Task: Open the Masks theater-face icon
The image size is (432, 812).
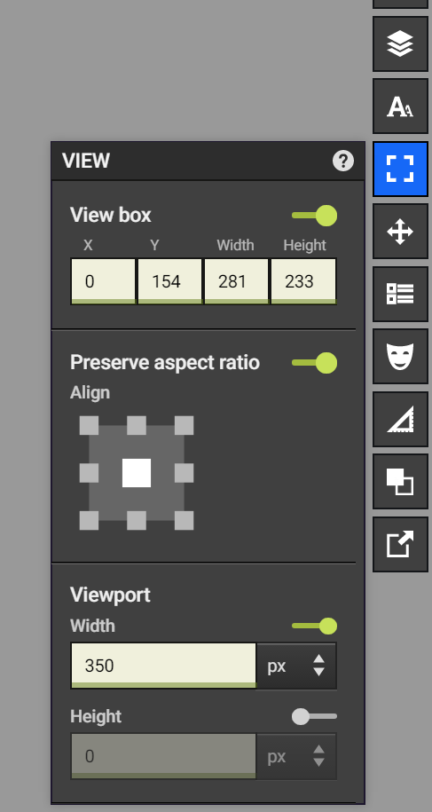Action: 400,356
